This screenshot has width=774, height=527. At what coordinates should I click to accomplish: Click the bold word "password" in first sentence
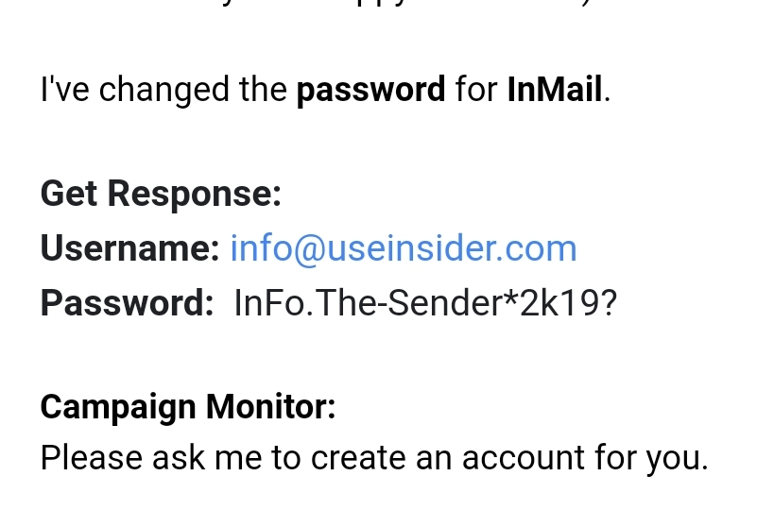click(370, 90)
